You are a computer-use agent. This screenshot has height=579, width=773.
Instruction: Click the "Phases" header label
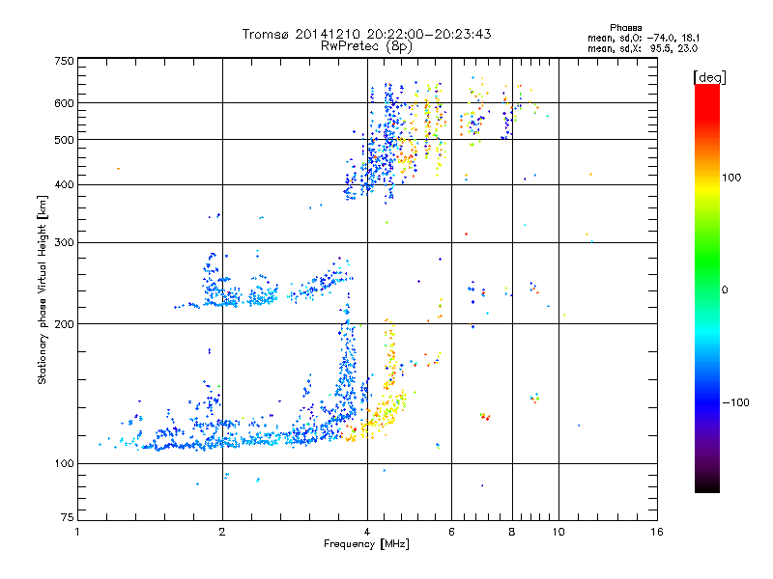tap(625, 28)
